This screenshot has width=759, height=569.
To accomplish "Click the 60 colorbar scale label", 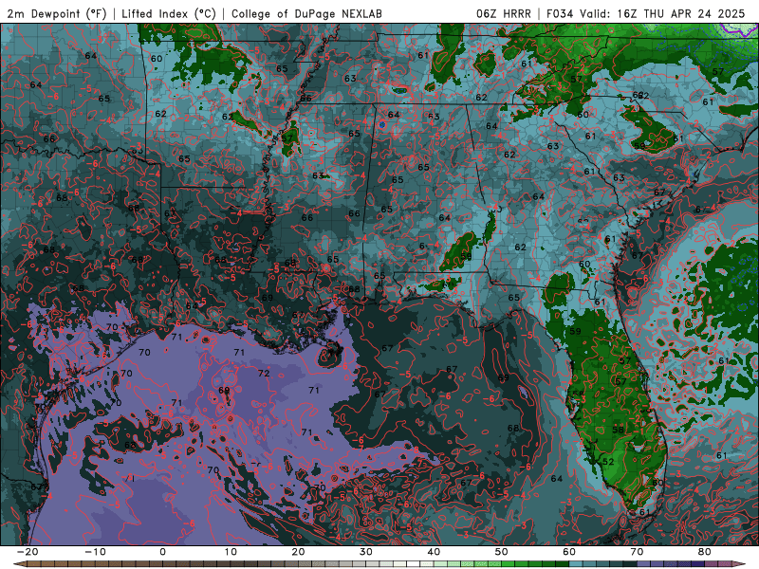I will (569, 552).
